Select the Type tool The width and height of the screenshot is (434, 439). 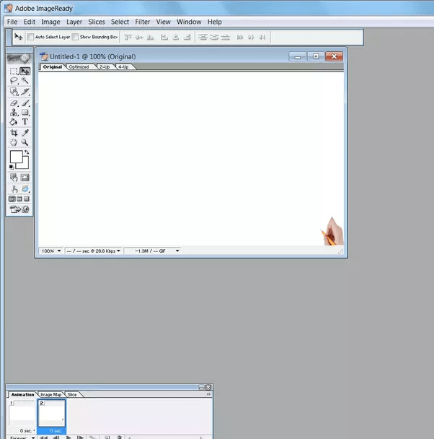click(x=25, y=122)
